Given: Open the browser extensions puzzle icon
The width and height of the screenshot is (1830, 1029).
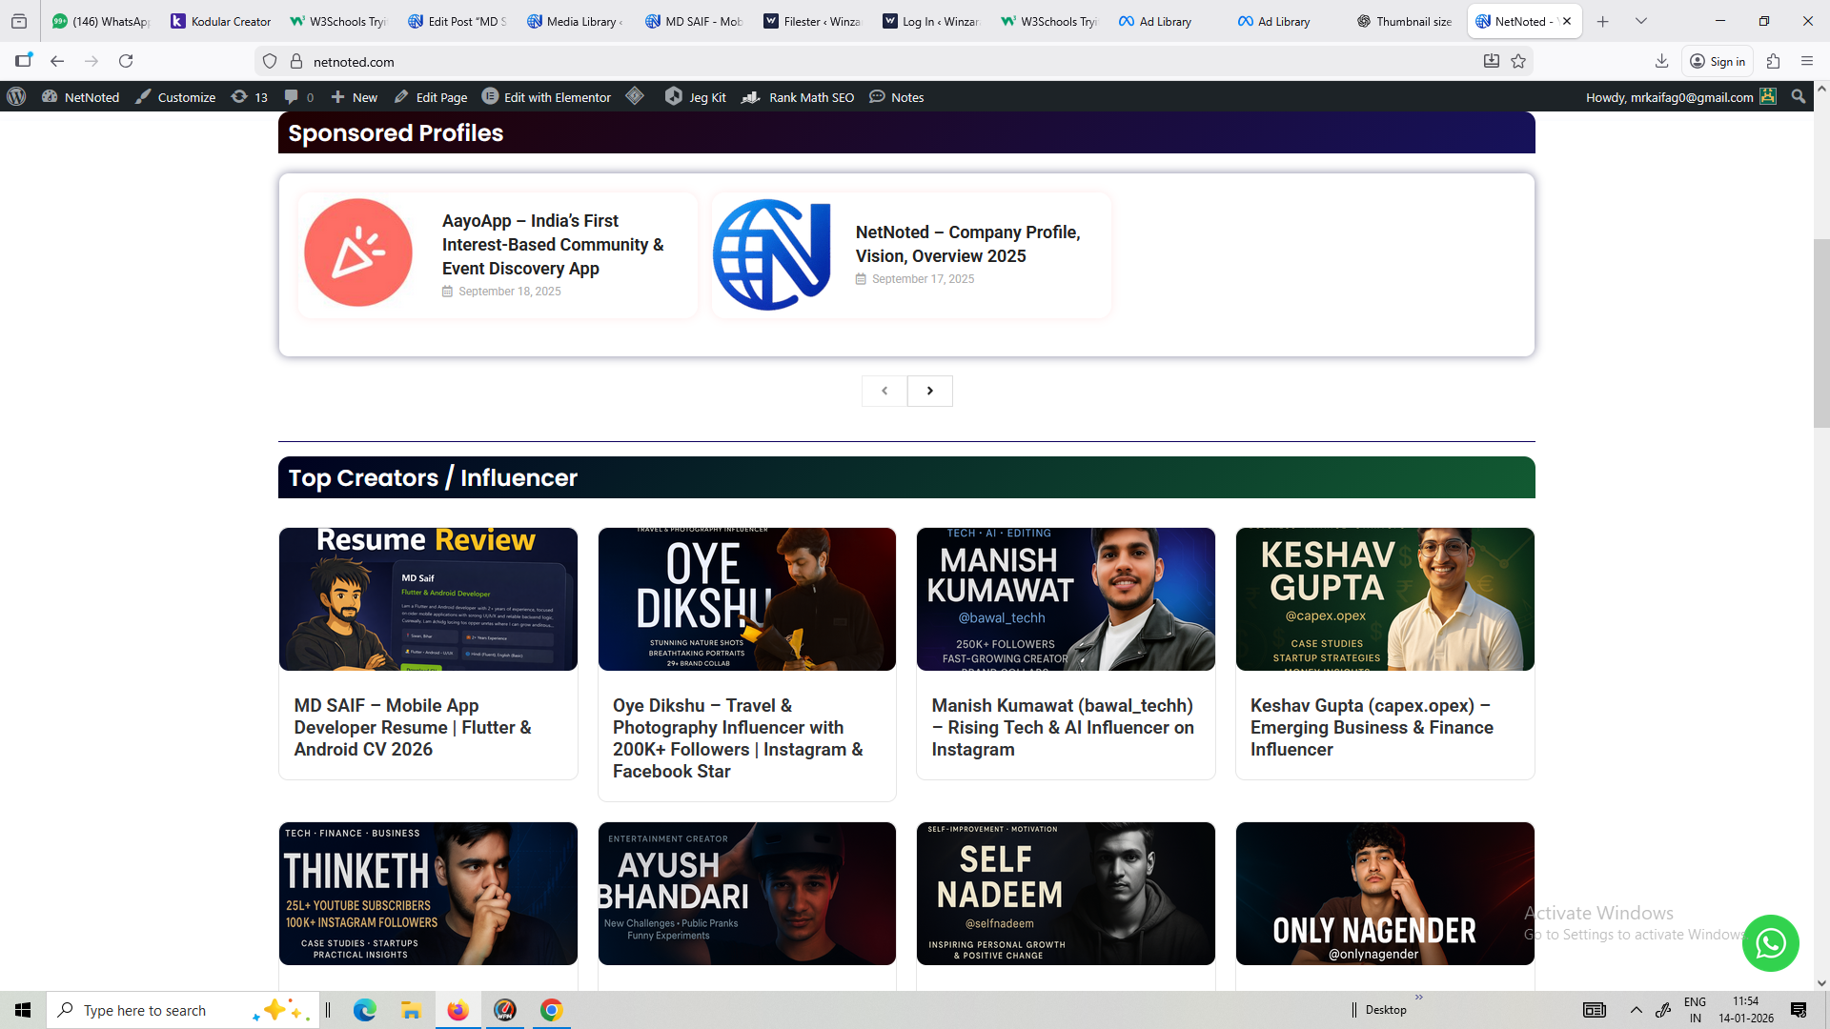Looking at the screenshot, I should 1773,62.
